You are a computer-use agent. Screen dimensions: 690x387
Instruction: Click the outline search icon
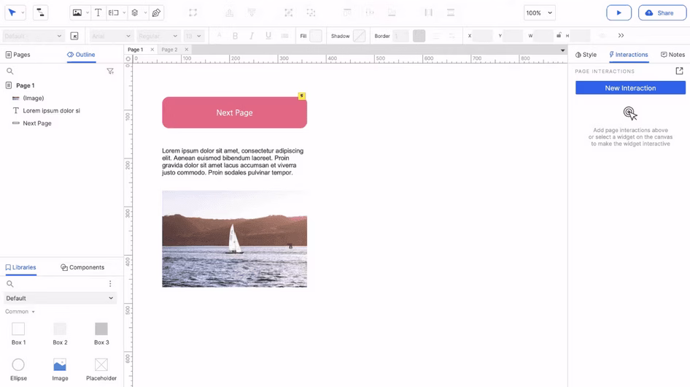coord(10,71)
